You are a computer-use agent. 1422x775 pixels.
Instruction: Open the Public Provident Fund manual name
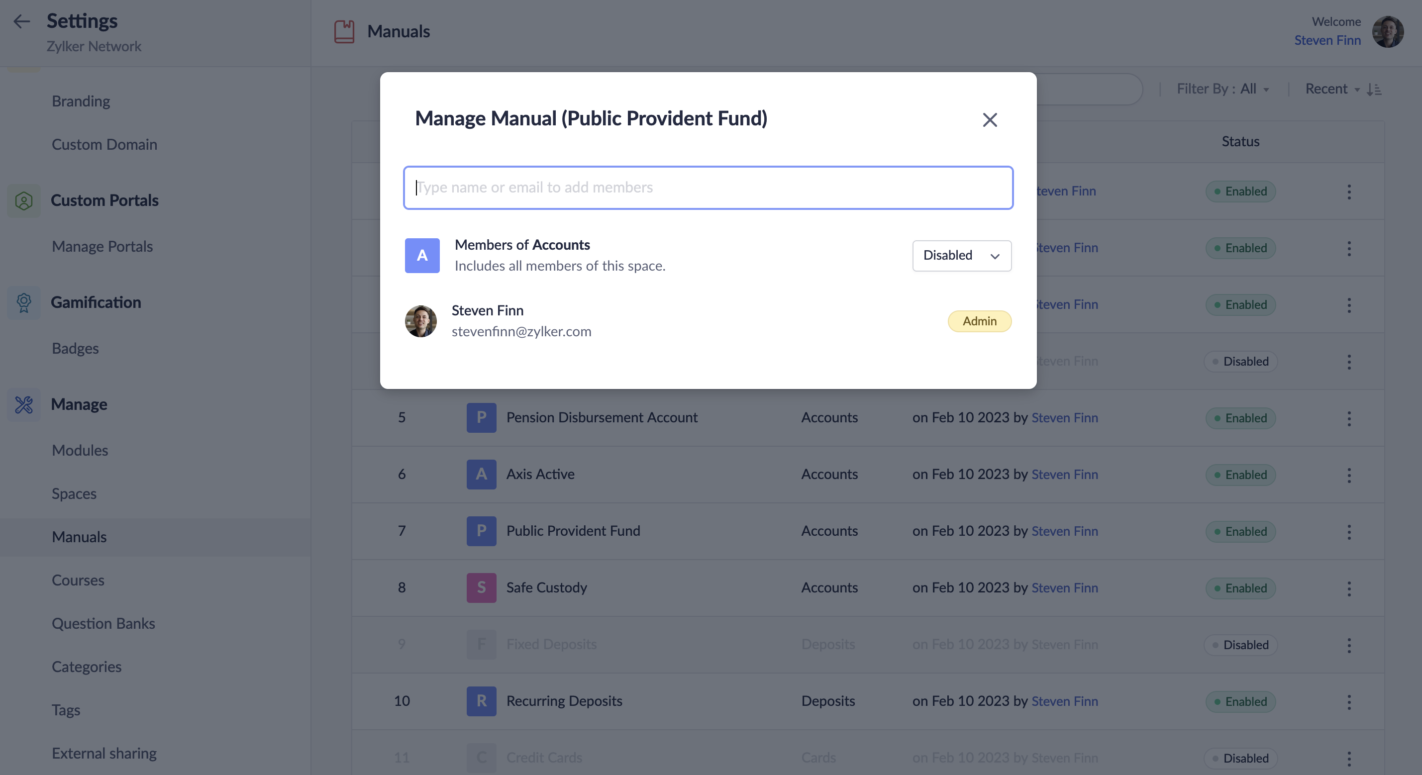point(573,531)
